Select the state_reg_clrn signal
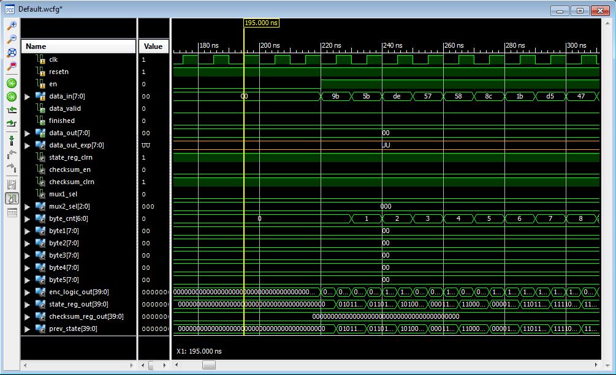This screenshot has width=616, height=375. click(x=70, y=157)
